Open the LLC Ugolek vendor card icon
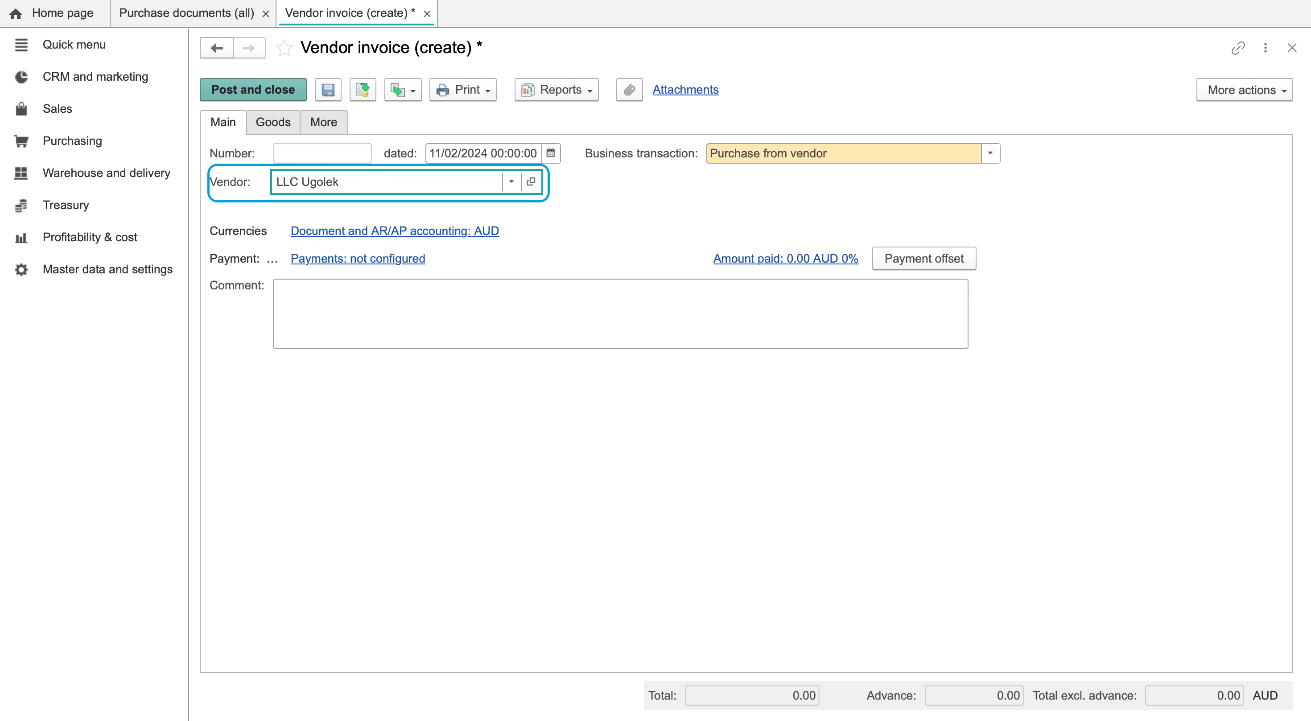Screen dimensions: 1311x721 pyautogui.click(x=531, y=181)
